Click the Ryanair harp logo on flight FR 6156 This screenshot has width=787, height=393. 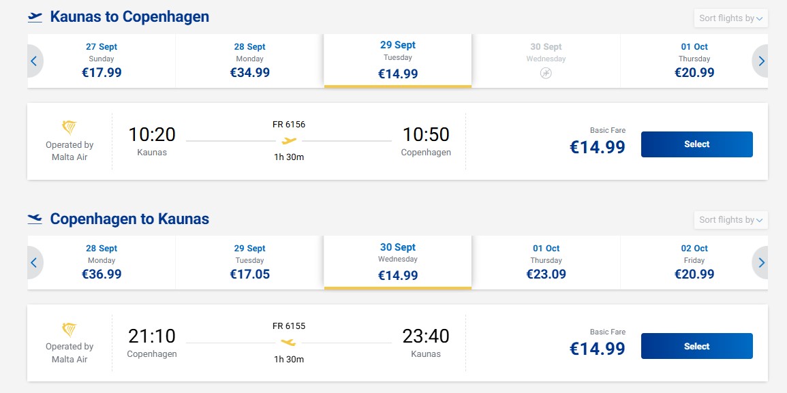[70, 127]
